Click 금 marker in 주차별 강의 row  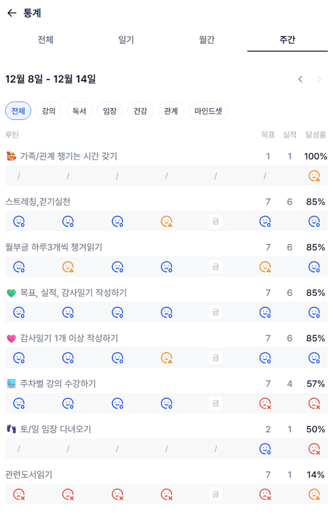(215, 403)
